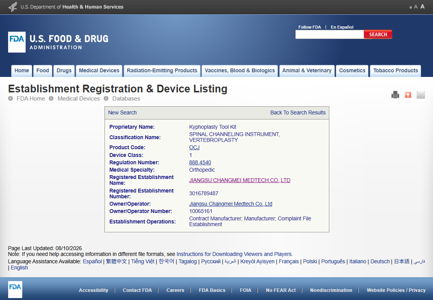Click the site search input field
Screen dimensions: 433x300
click(329, 34)
